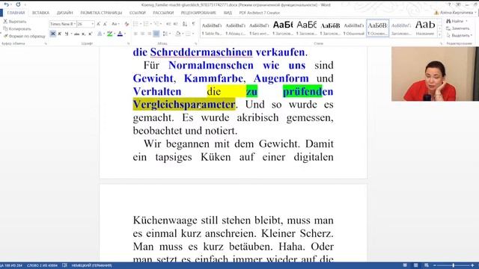Open the line spacing menu
This screenshot has width=479, height=269.
166,34
